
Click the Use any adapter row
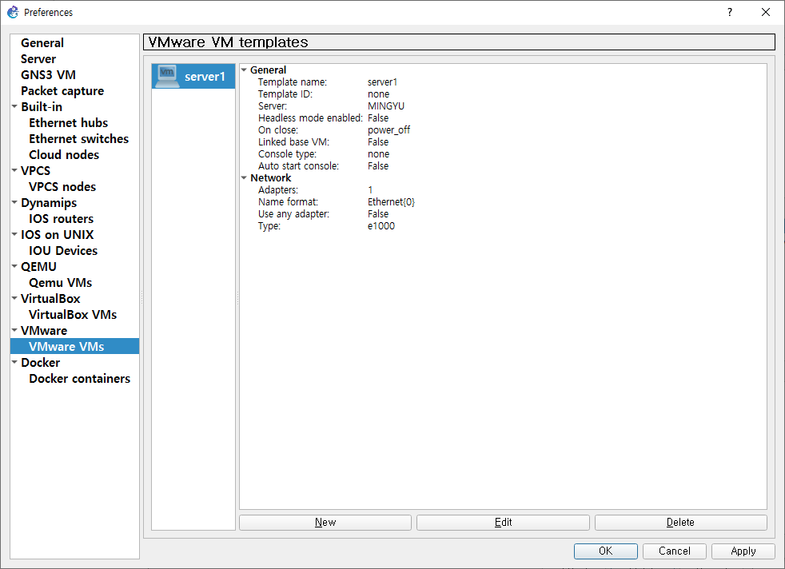[503, 214]
